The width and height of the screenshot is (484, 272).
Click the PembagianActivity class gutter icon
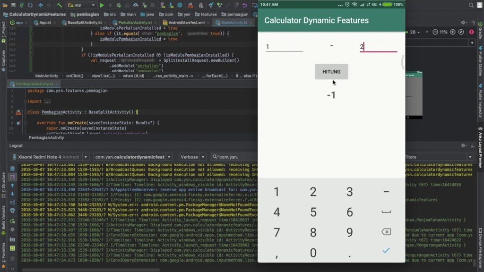[x=18, y=112]
